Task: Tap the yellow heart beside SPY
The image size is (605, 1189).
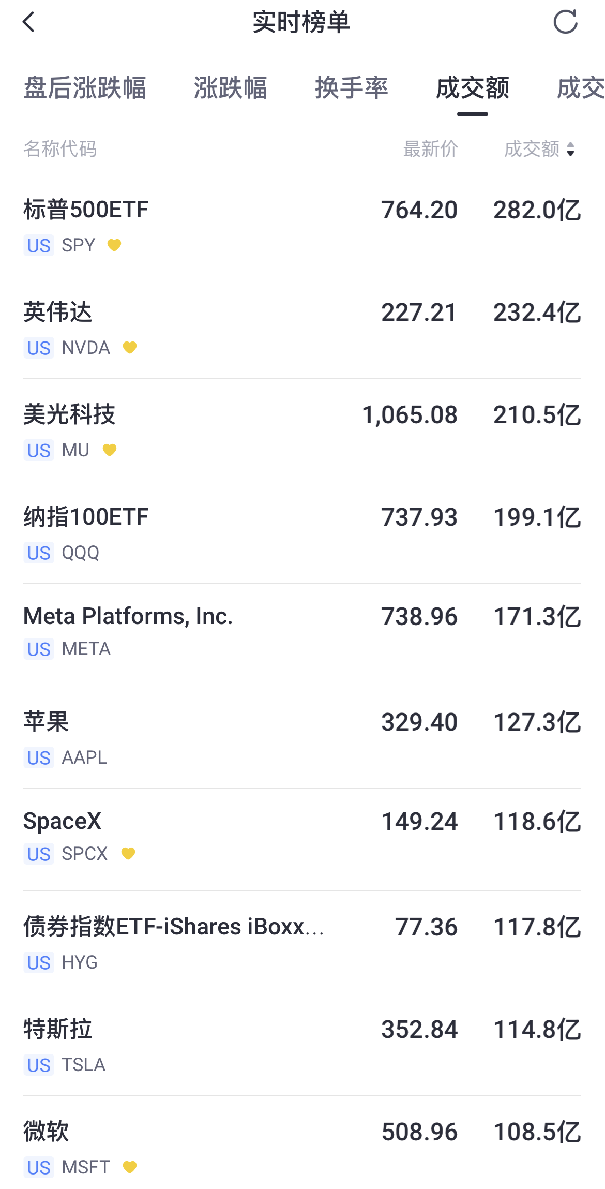Action: click(x=114, y=245)
